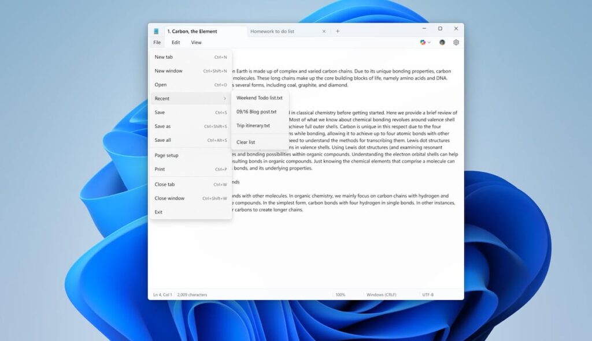Open the Edit menu
592x341 pixels.
pyautogui.click(x=176, y=43)
